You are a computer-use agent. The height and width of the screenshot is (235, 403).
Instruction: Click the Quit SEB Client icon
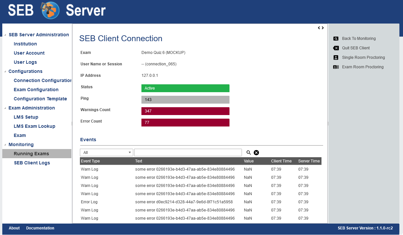coord(336,48)
